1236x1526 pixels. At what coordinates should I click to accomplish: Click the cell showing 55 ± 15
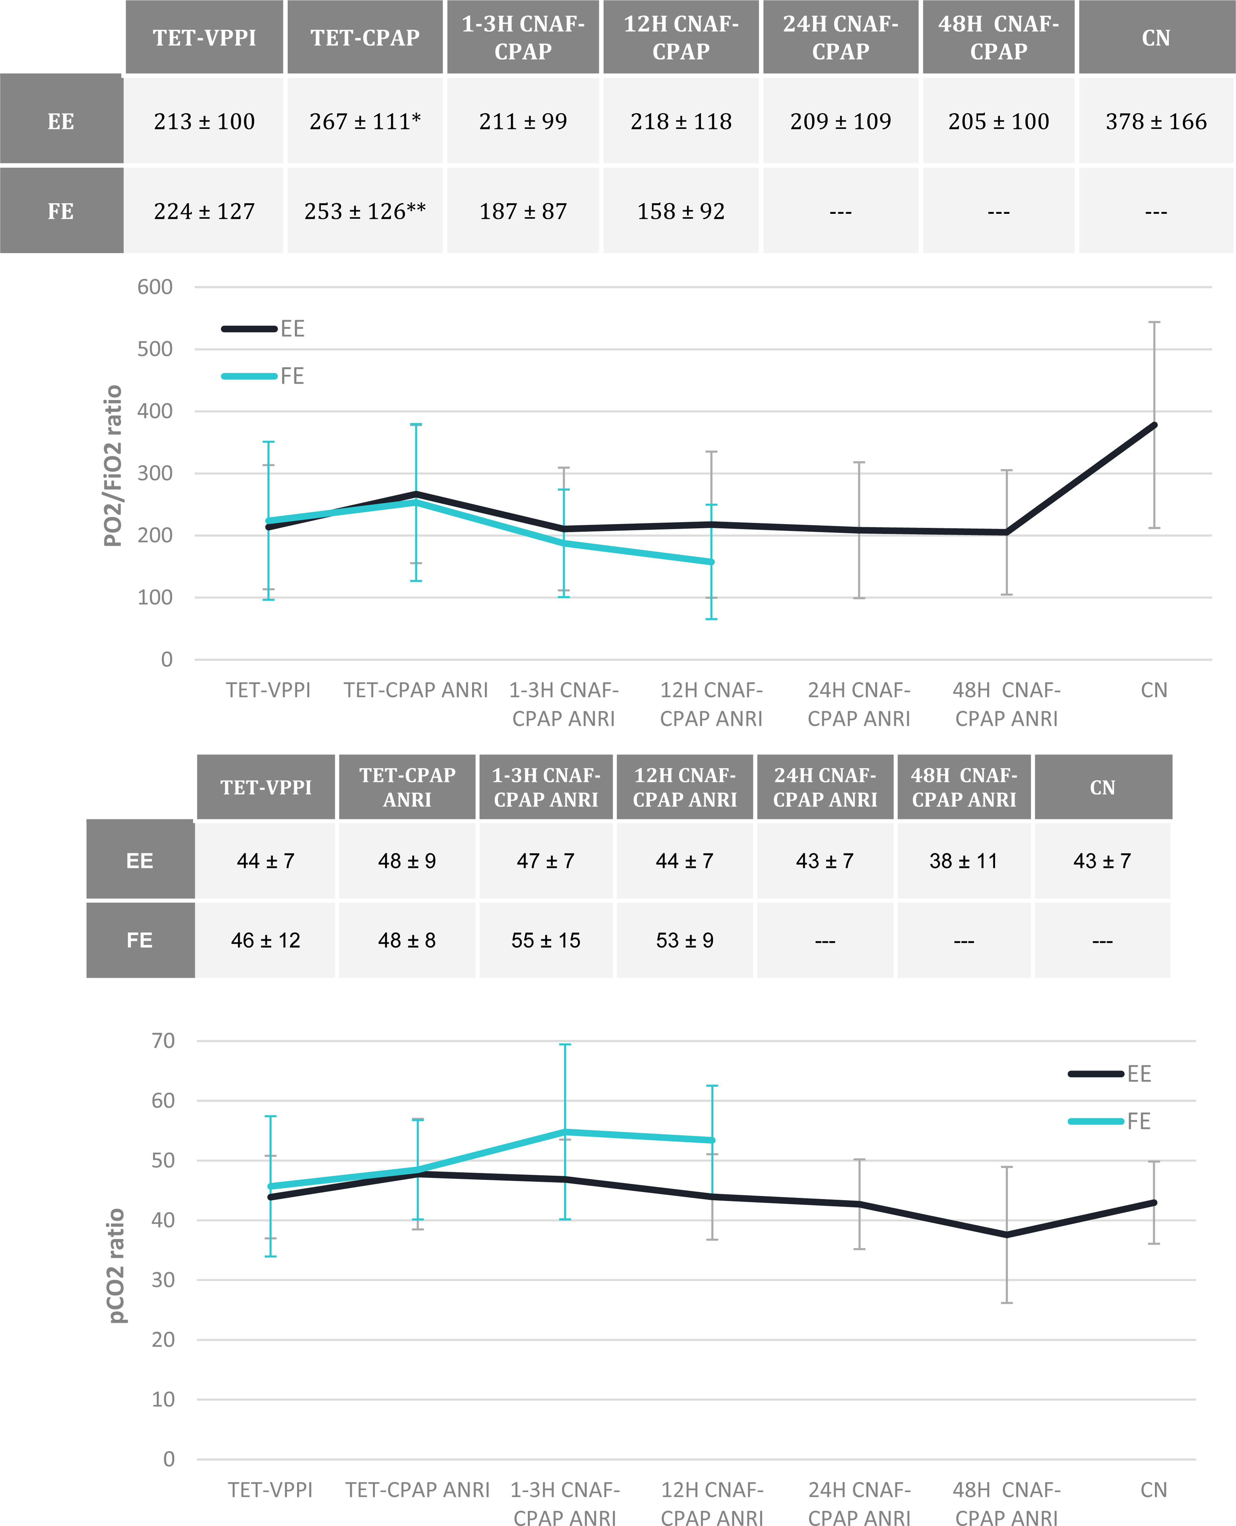(x=545, y=941)
